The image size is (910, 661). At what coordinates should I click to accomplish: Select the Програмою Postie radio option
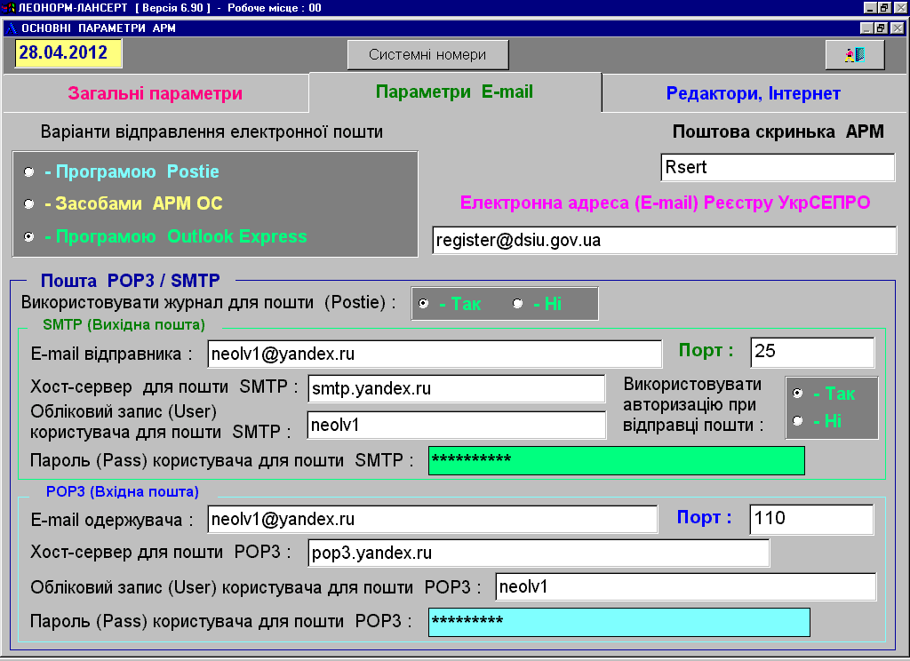[28, 171]
